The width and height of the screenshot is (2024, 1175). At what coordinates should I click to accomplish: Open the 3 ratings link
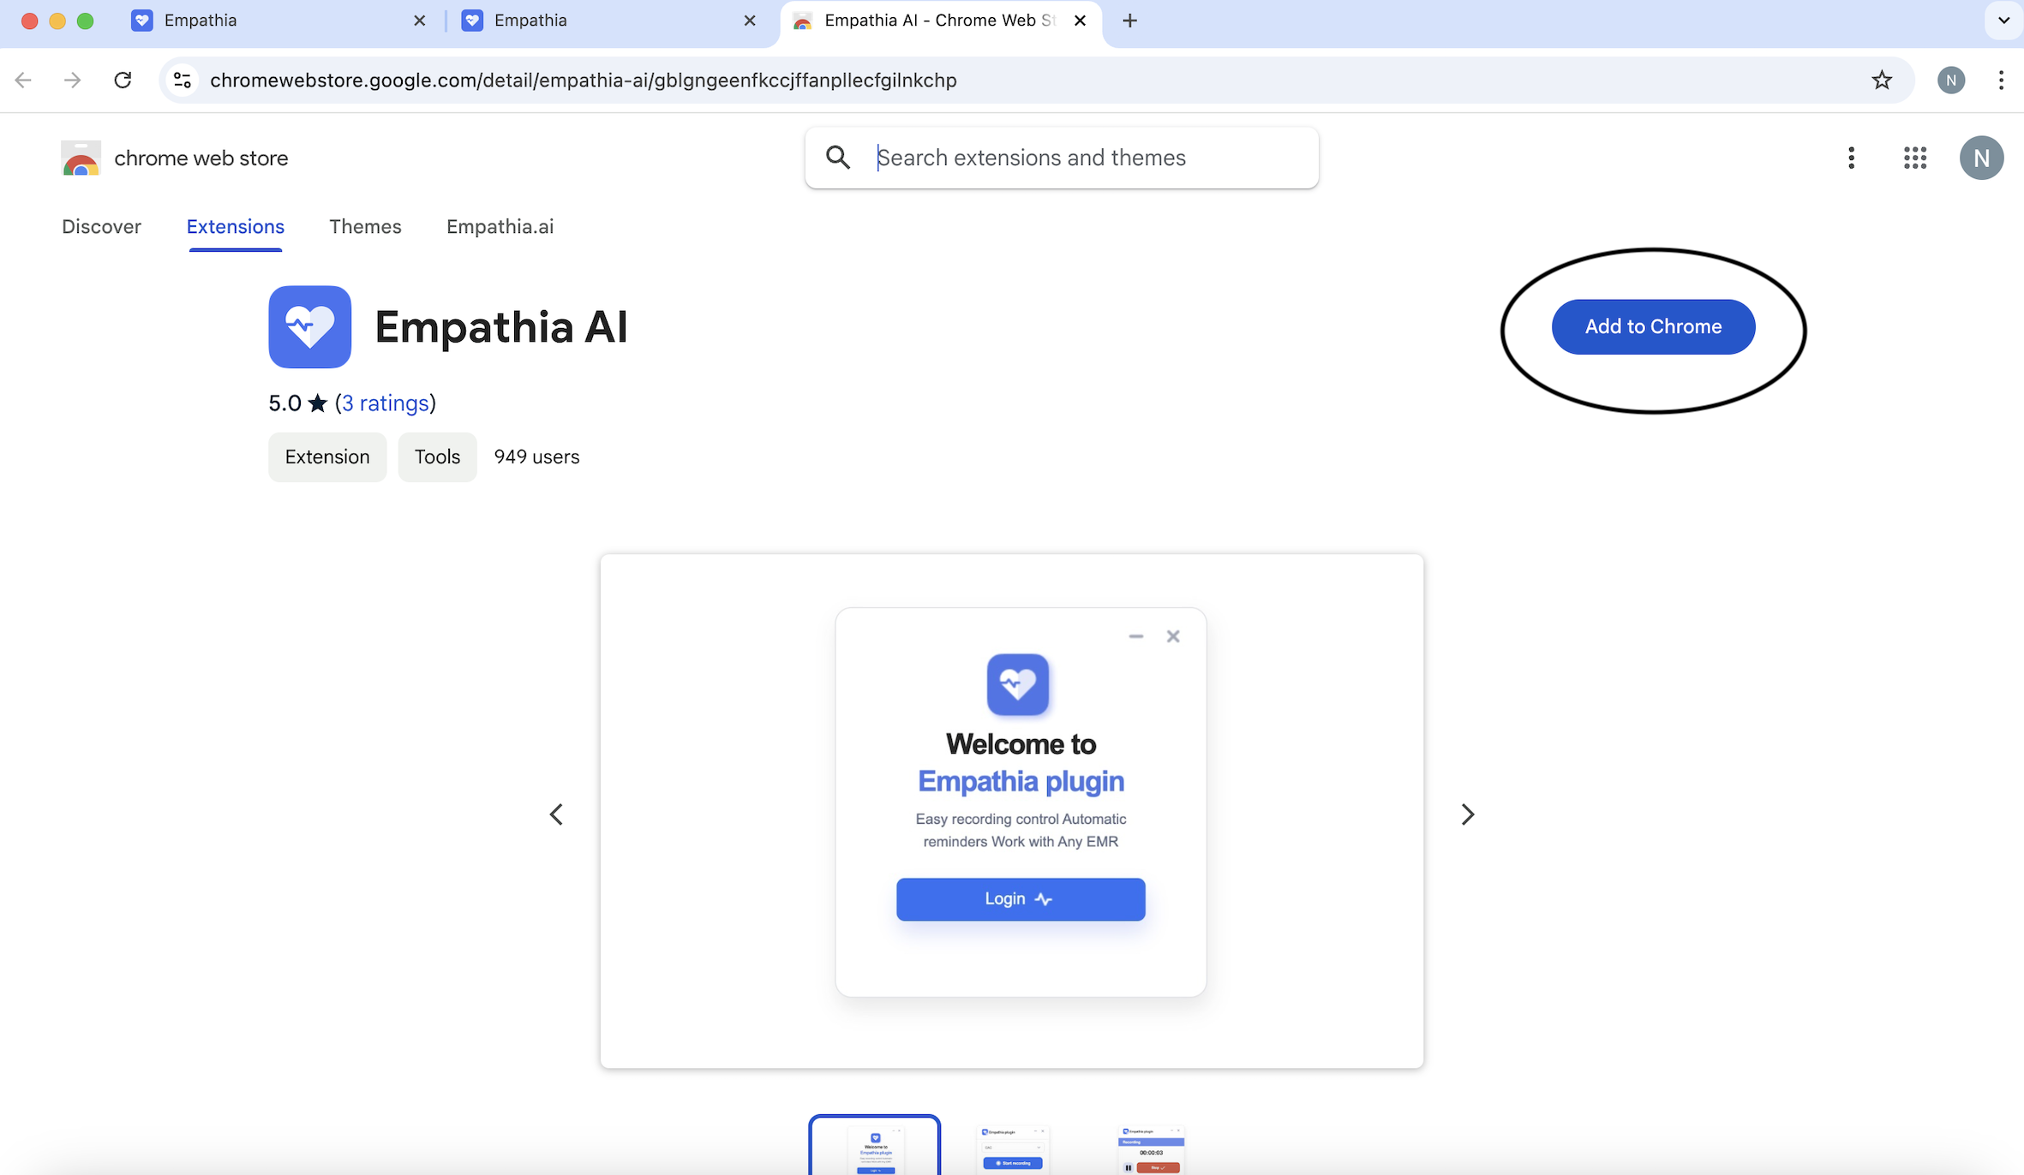385,403
